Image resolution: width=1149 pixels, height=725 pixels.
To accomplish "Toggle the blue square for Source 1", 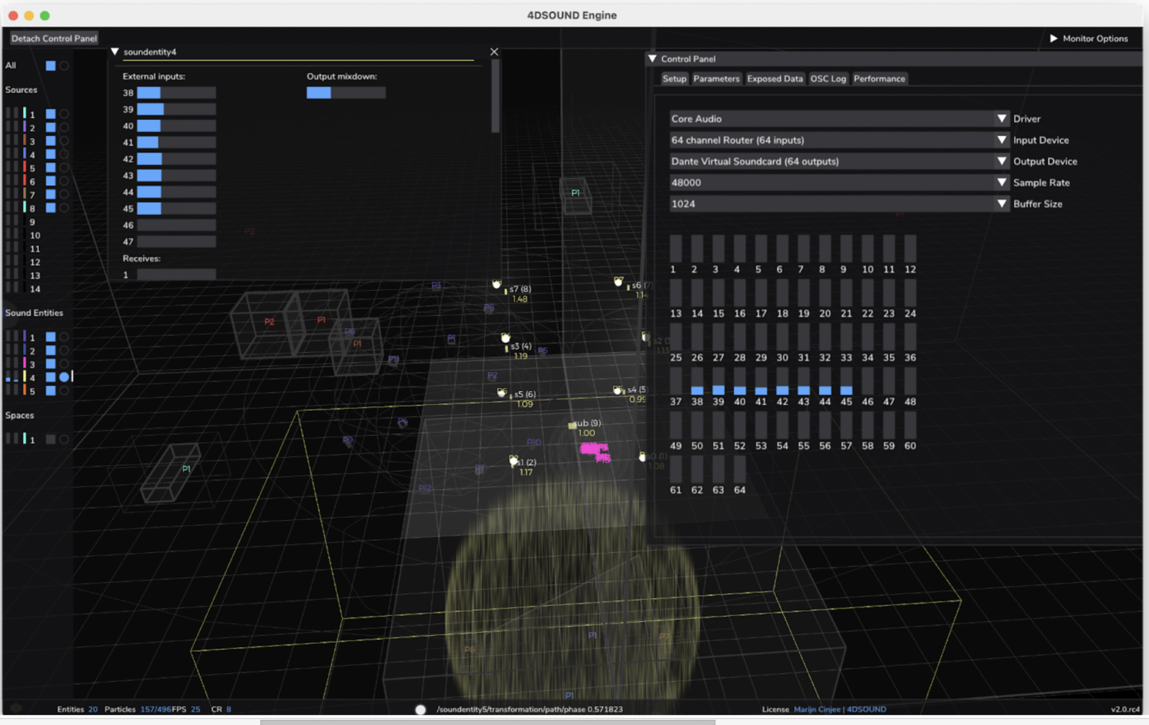I will 51,114.
